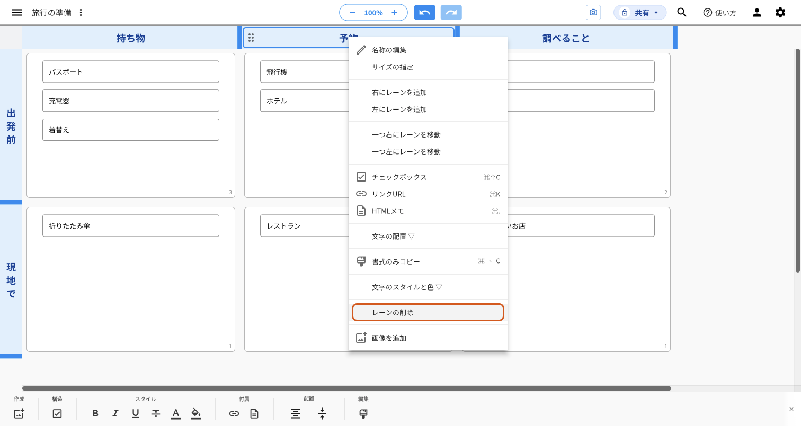Click the horizontal scrollbar
The image size is (801, 426).
click(346, 388)
